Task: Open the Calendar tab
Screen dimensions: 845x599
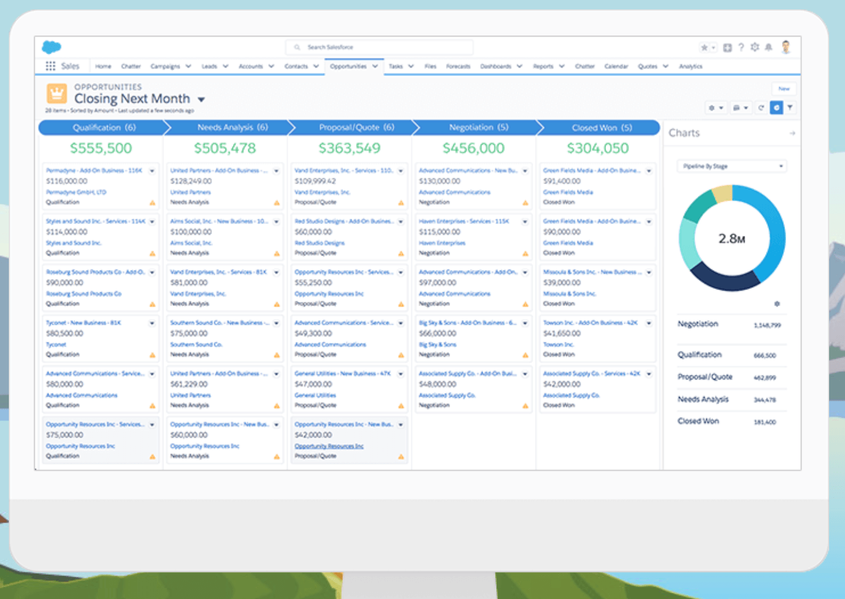Action: point(616,66)
